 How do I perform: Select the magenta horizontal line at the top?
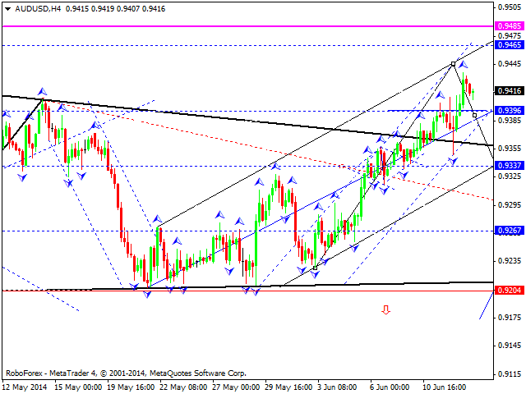[247, 26]
